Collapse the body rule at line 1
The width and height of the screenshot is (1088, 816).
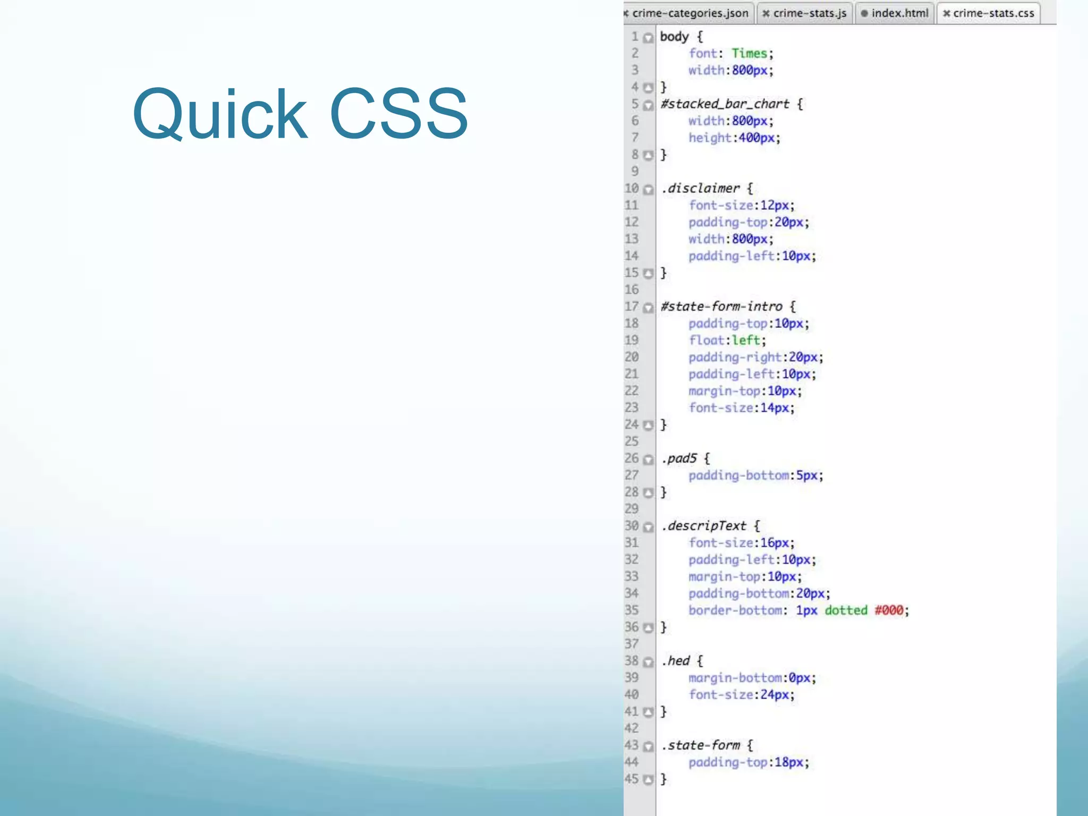(648, 38)
